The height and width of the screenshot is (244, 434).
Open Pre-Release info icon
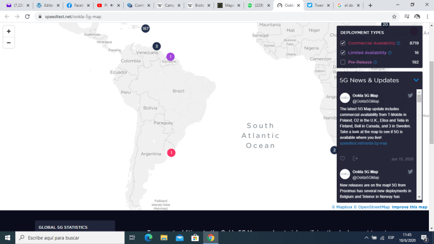(x=375, y=62)
